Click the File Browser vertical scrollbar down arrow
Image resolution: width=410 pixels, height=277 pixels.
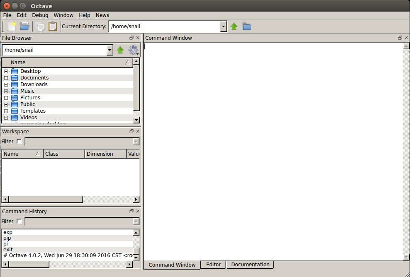[136, 120]
